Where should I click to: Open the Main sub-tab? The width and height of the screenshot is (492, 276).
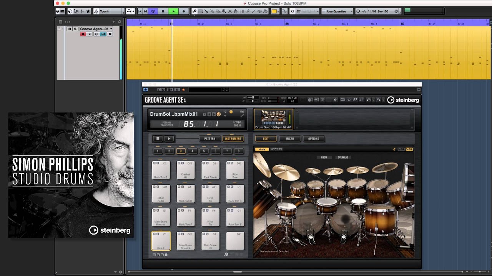[262, 149]
